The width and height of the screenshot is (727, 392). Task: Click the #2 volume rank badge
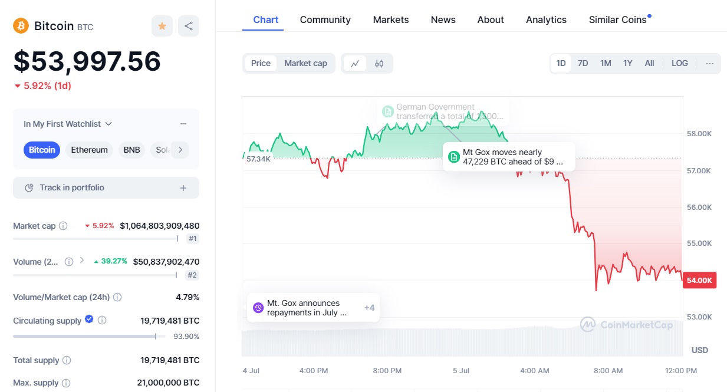tap(192, 275)
